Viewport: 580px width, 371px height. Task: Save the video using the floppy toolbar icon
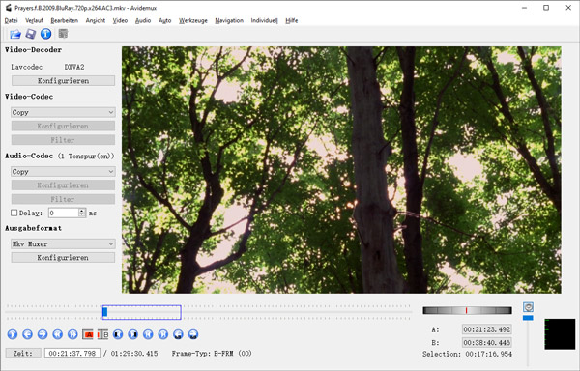tap(30, 34)
